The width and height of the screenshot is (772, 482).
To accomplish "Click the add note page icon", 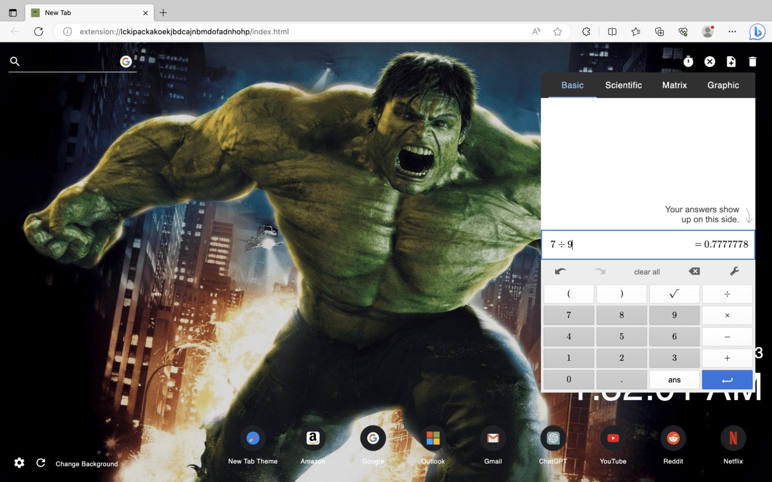I will coord(731,61).
